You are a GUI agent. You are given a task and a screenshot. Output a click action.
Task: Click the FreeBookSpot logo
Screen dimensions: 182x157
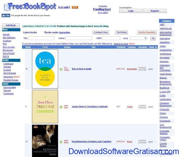pyautogui.click(x=30, y=7)
